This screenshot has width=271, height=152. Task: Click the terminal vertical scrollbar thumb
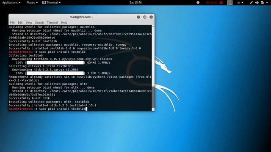point(153,97)
